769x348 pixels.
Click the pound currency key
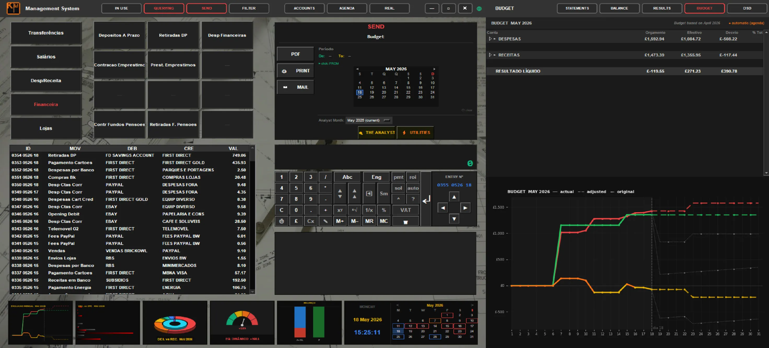(x=296, y=221)
